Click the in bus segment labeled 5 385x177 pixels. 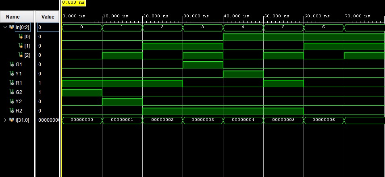pyautogui.click(x=283, y=27)
